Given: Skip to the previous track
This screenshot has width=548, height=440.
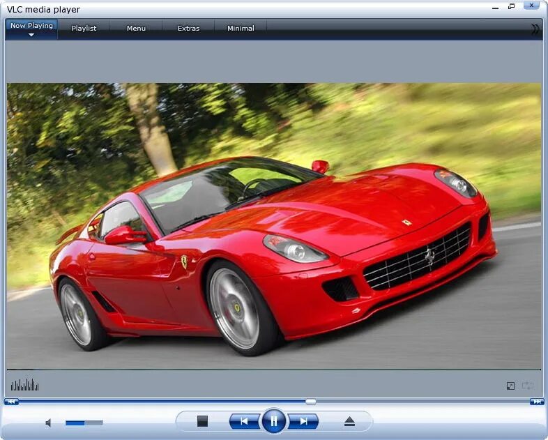Looking at the screenshot, I should pos(244,421).
